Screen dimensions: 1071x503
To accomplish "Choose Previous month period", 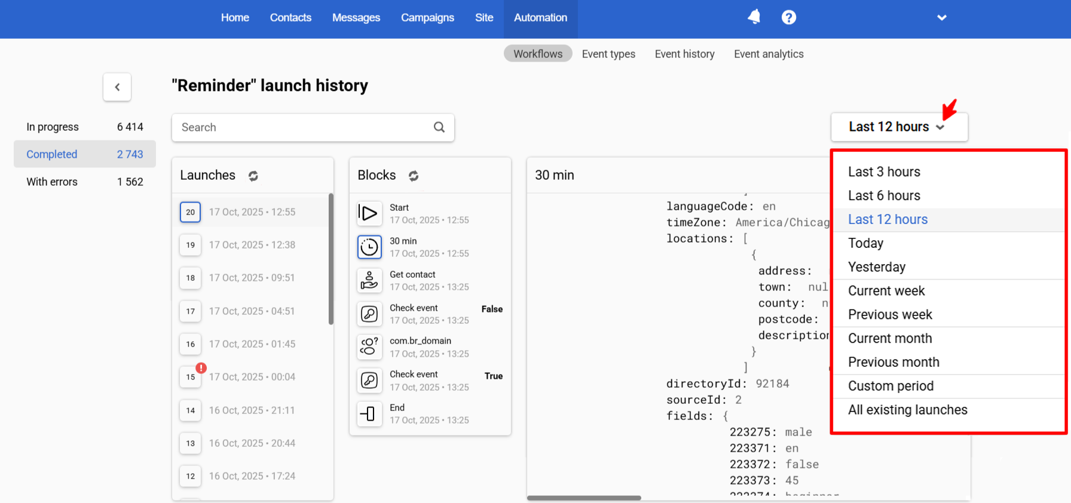I will coord(948,363).
